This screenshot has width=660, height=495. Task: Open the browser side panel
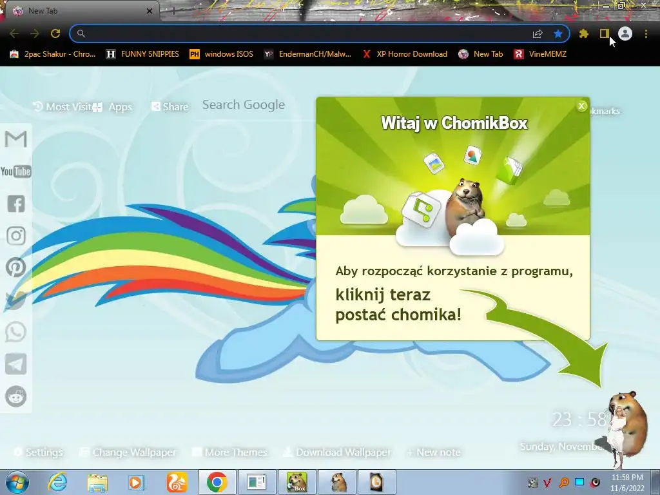[604, 34]
